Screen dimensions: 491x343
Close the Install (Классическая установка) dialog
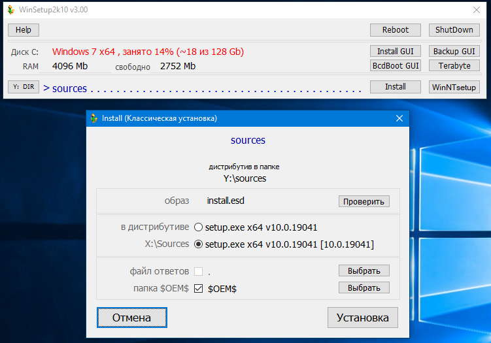(x=399, y=118)
